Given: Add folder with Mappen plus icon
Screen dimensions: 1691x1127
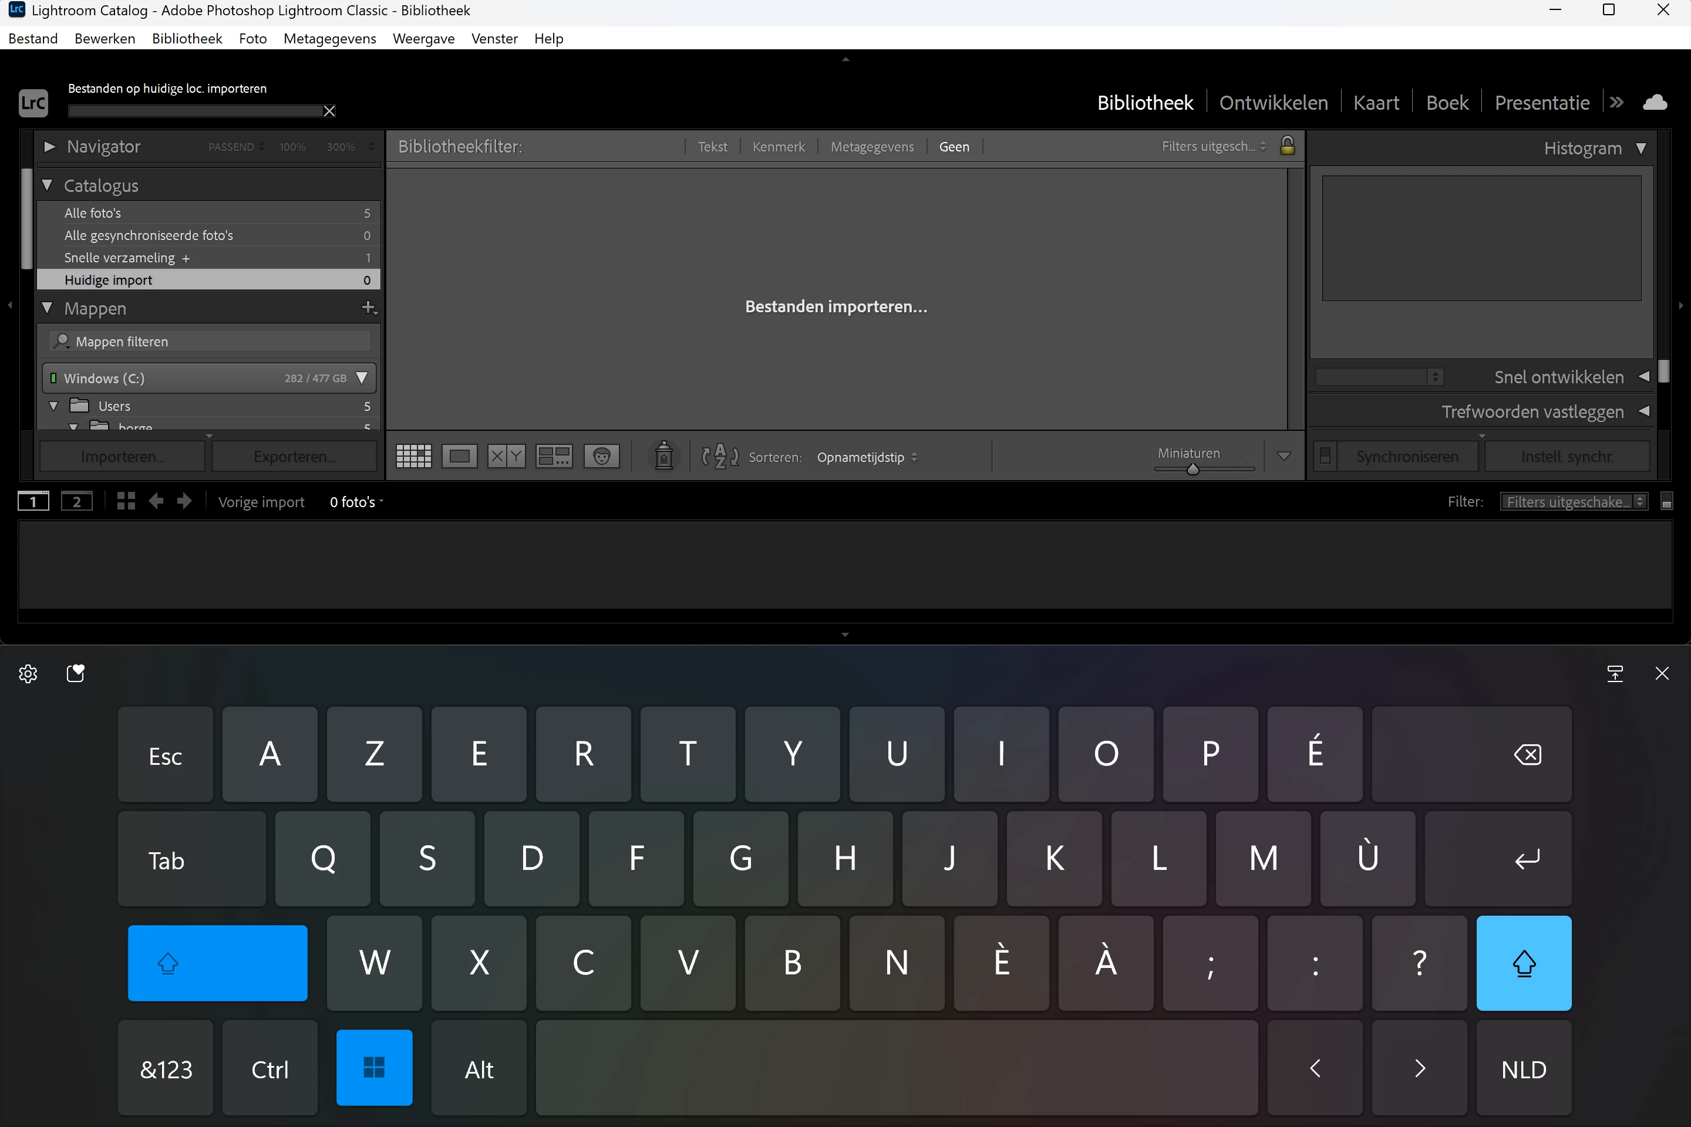Looking at the screenshot, I should click(x=369, y=308).
